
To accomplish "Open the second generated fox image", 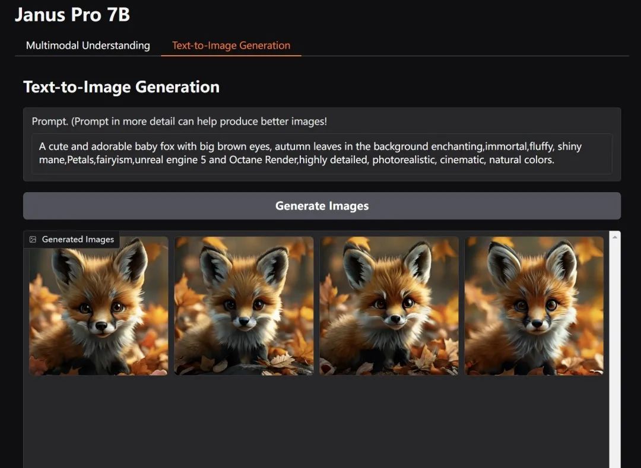I will [244, 305].
